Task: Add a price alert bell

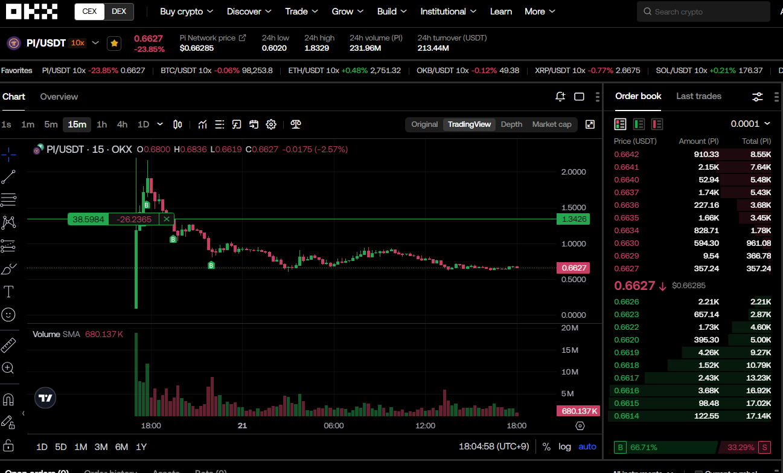Action: 560,97
